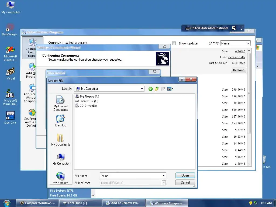
Task: Enable the Show updates checkbox
Action: click(174, 43)
